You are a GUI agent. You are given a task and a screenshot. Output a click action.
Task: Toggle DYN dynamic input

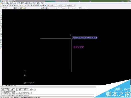[34, 97]
